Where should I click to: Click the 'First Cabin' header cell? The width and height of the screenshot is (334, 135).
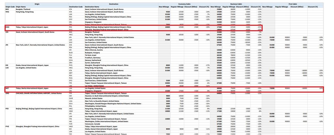pyautogui.click(x=293, y=4)
